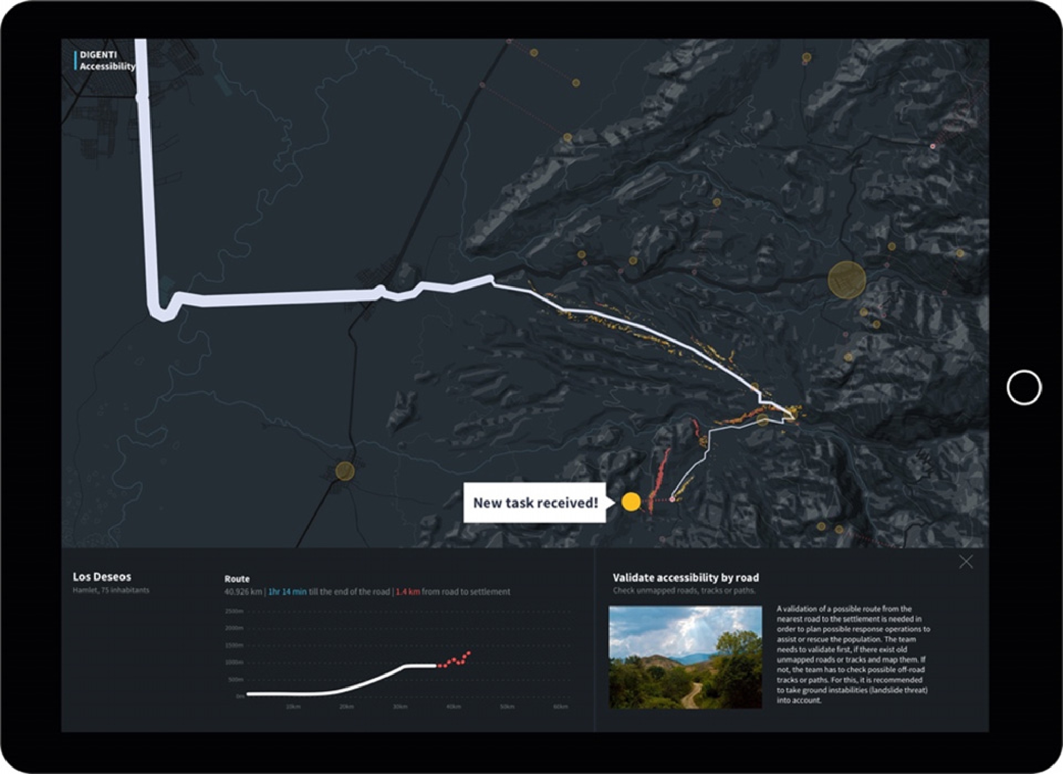
Task: Click the 'Validate accessibility by road' heading
Action: (x=685, y=578)
